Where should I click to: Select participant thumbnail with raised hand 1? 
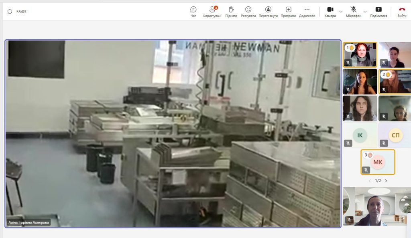(x=360, y=55)
